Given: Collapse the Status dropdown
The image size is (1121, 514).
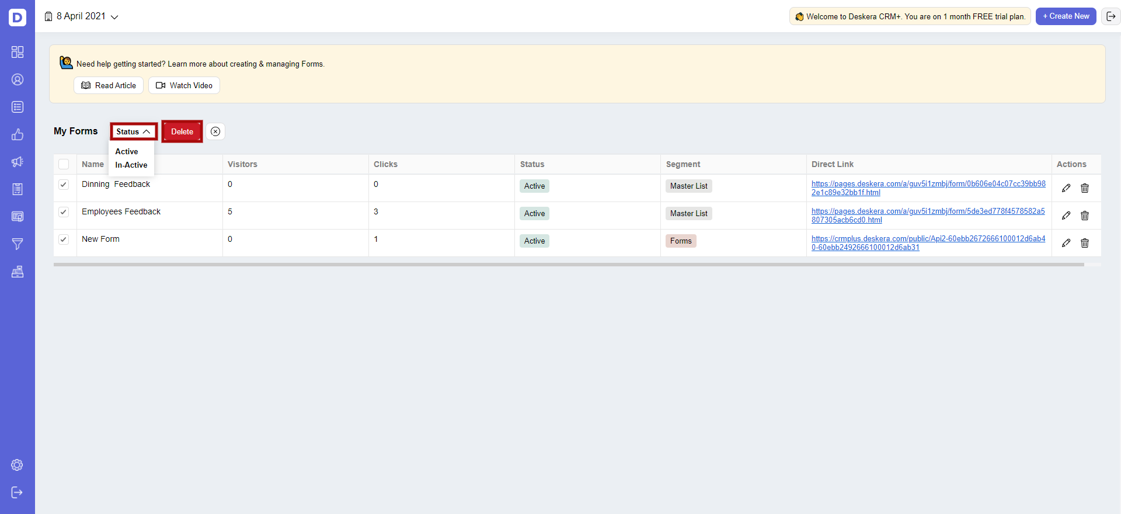Looking at the screenshot, I should tap(134, 131).
